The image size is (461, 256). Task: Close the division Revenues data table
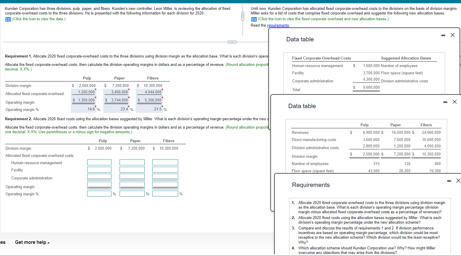tap(455, 102)
